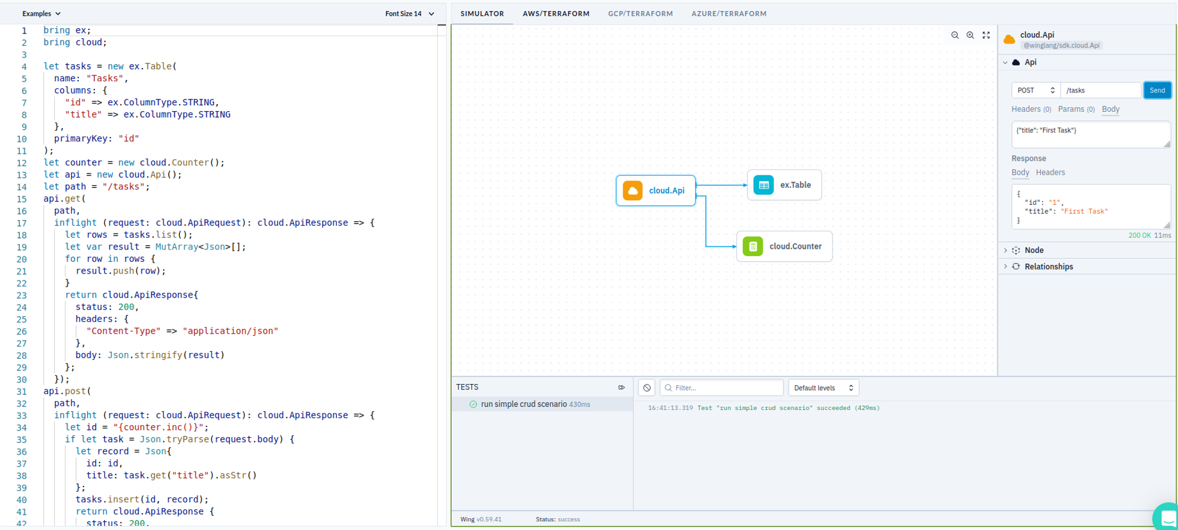Open the Default levels log dropdown
The width and height of the screenshot is (1178, 530).
click(x=823, y=388)
